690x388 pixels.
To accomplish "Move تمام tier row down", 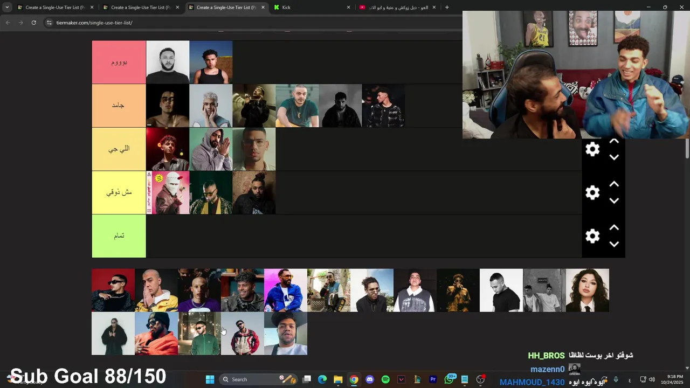I will pyautogui.click(x=614, y=244).
